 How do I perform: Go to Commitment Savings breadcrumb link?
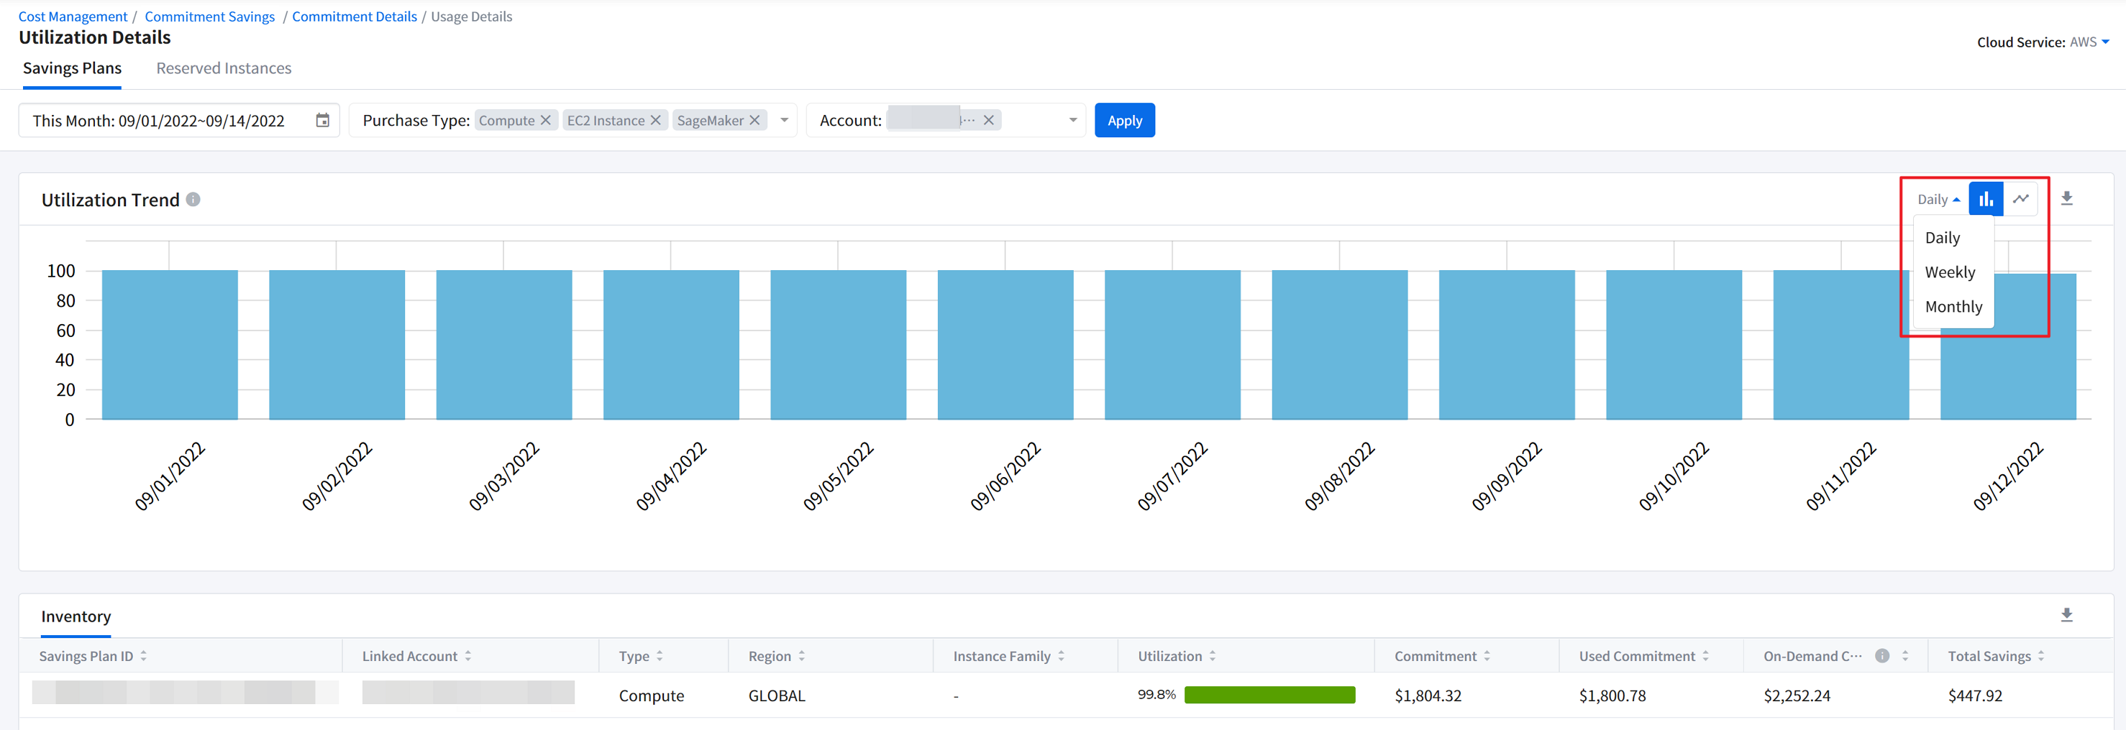[209, 17]
